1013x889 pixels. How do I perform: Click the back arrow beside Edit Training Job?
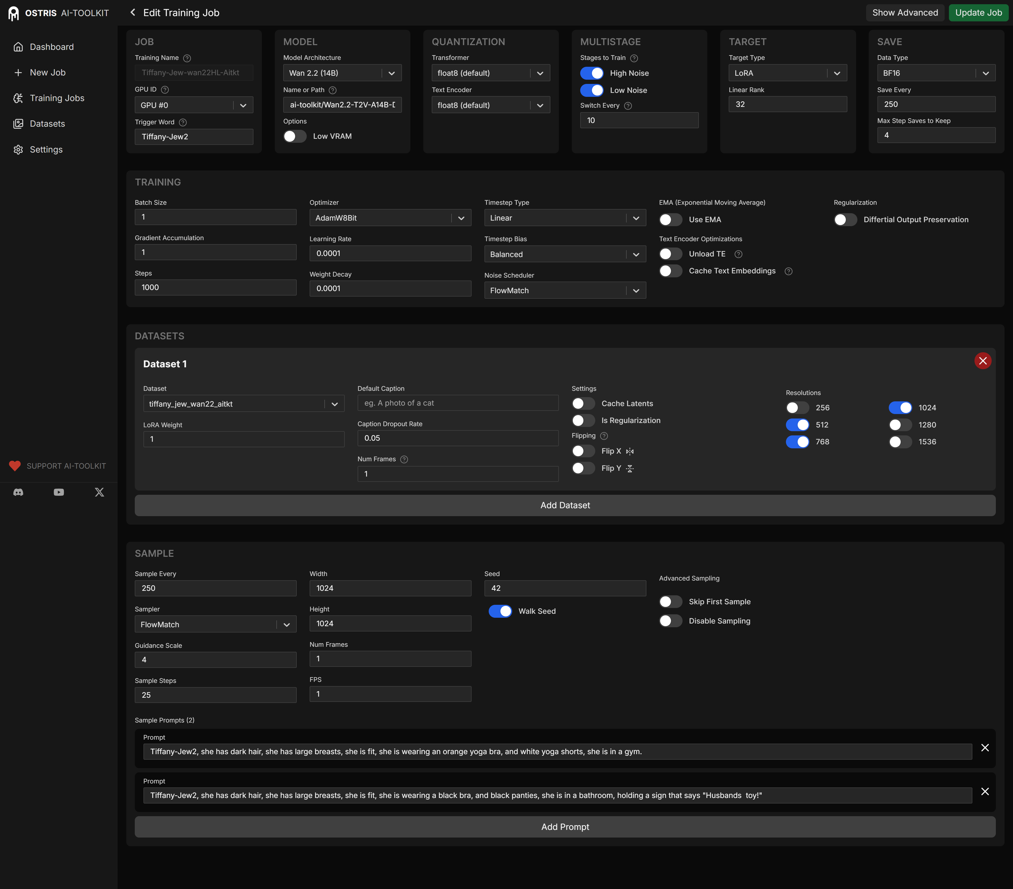coord(132,12)
